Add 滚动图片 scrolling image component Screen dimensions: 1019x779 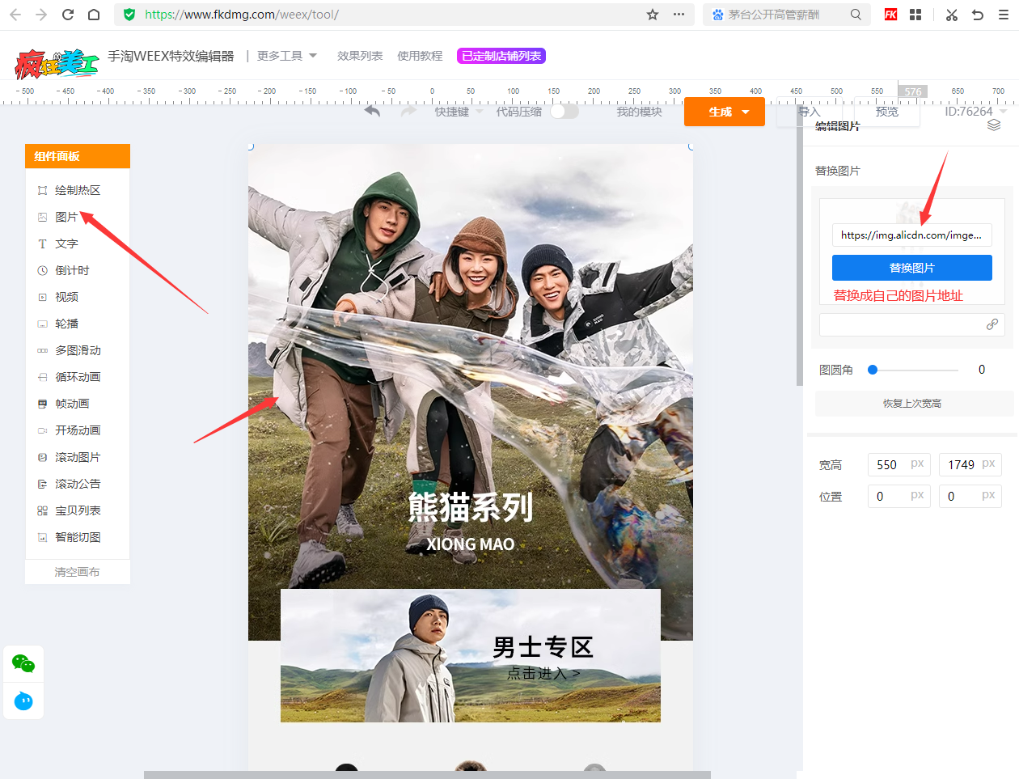78,457
